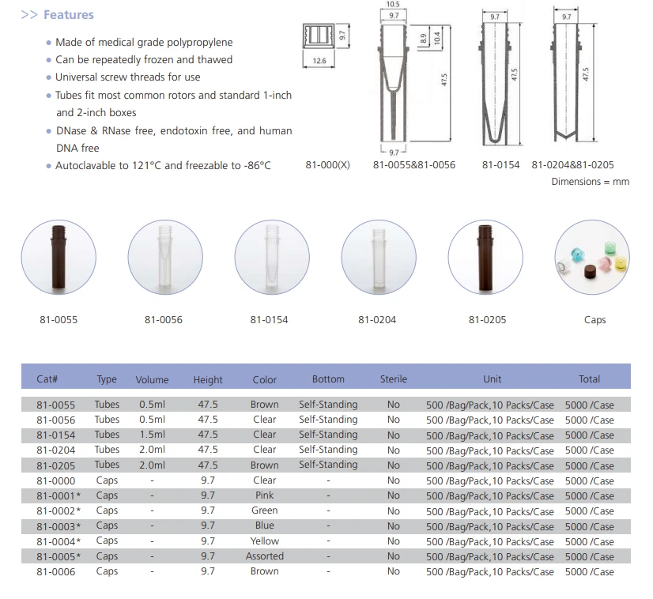Click the 81-0154 conical tube thumbnail
Image resolution: width=653 pixels, height=599 pixels.
tap(272, 258)
